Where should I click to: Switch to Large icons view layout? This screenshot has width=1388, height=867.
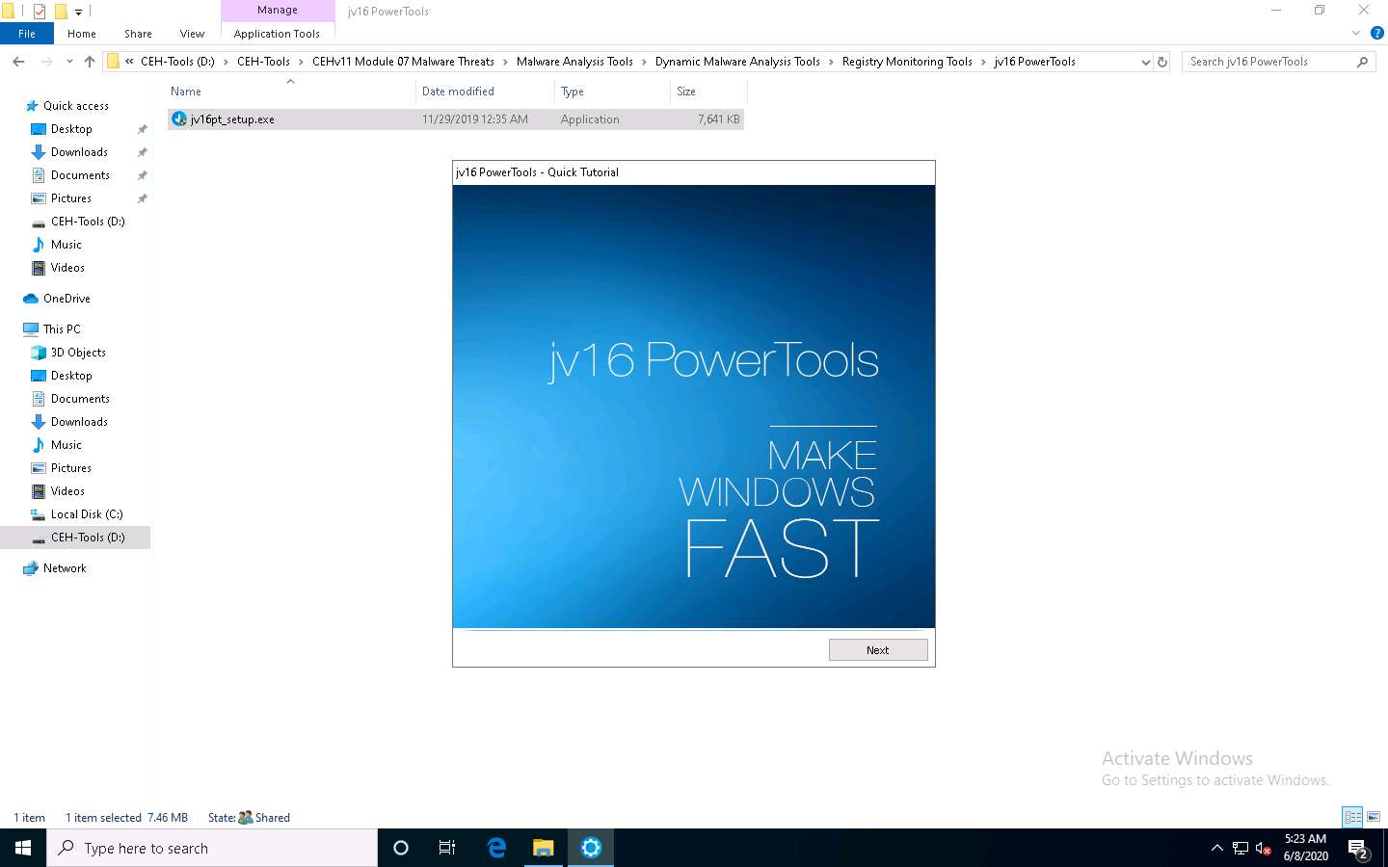[x=1374, y=817]
